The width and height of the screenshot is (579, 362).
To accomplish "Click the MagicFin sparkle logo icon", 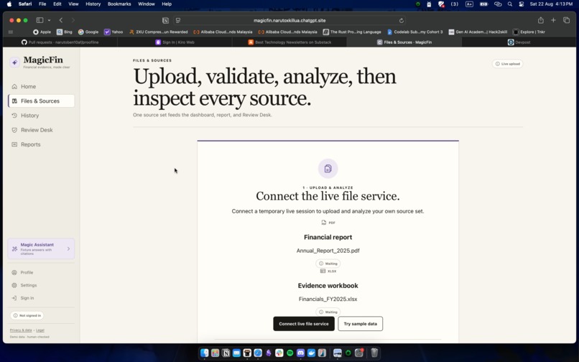I will pos(14,62).
